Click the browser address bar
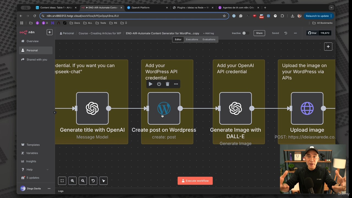The image size is (352, 198). click(x=133, y=16)
